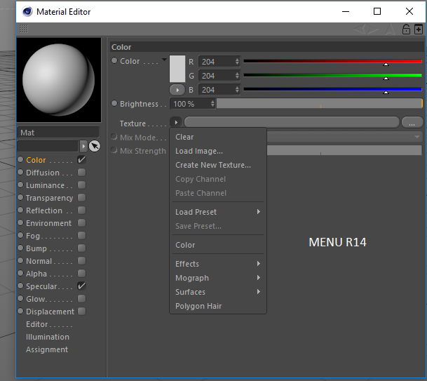Viewport: 427px width, 381px height.
Task: Expand the Load Preset submenu
Action: (217, 212)
